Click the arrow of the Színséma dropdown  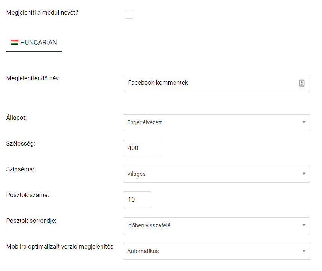coord(304,174)
